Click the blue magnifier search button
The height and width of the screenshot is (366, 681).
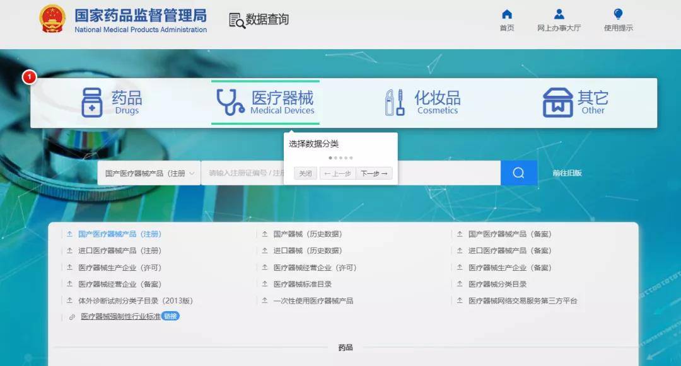click(x=518, y=173)
